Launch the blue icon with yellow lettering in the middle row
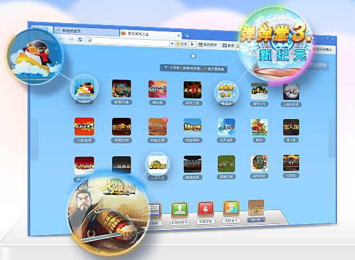This screenshot has height=260, width=355. pyautogui.click(x=192, y=127)
